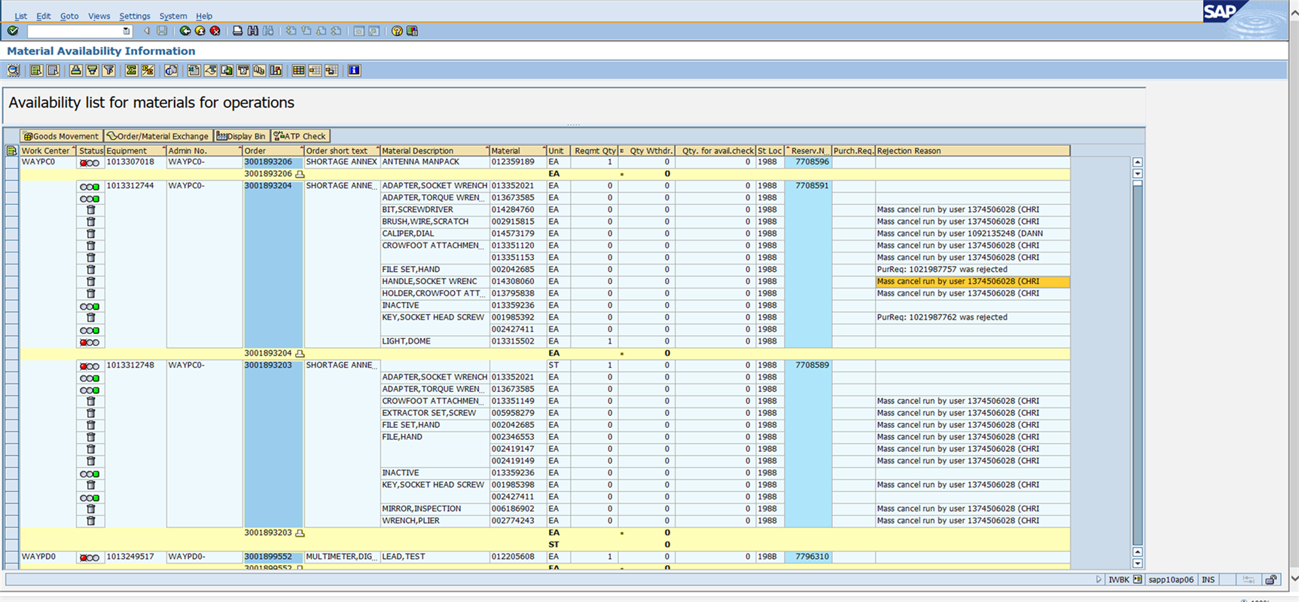Click the green Back arrow icon
The width and height of the screenshot is (1299, 602).
click(184, 31)
